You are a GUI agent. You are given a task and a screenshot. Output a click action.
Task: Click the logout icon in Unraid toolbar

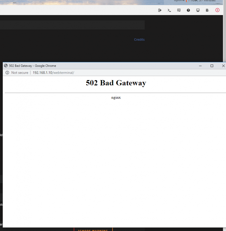point(160,10)
